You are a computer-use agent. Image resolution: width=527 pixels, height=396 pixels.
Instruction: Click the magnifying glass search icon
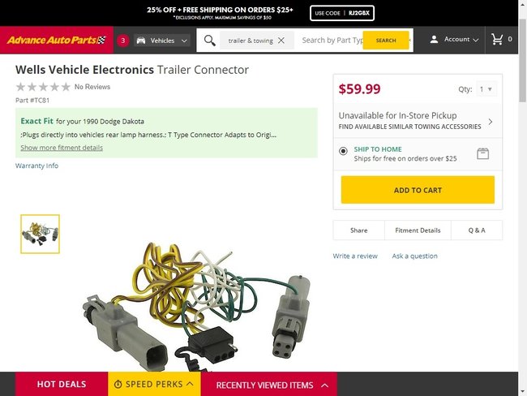(210, 40)
